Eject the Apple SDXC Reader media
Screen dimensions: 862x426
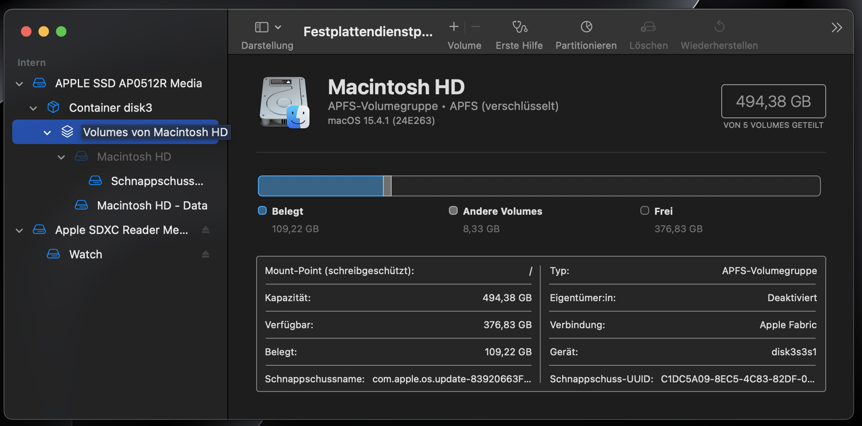click(205, 230)
